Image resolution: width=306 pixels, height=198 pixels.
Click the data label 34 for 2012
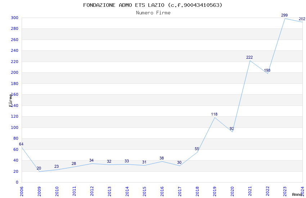click(91, 160)
